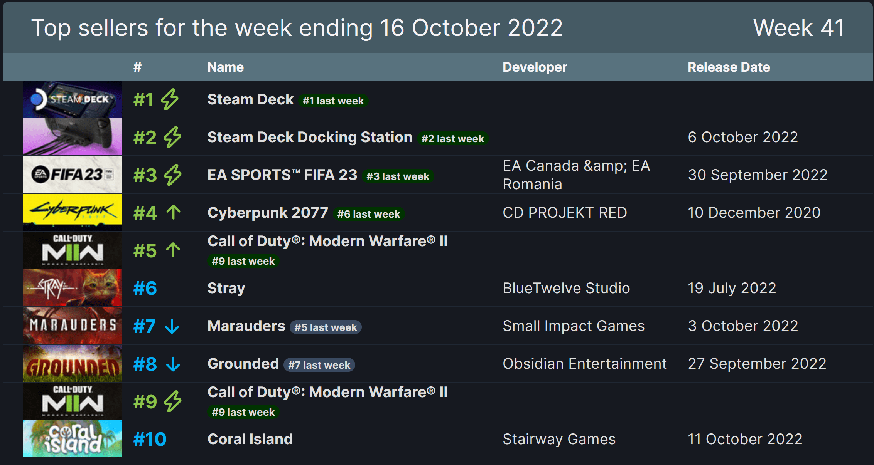Open the Steam Deck Docking Station link
This screenshot has height=465, width=874.
click(310, 137)
